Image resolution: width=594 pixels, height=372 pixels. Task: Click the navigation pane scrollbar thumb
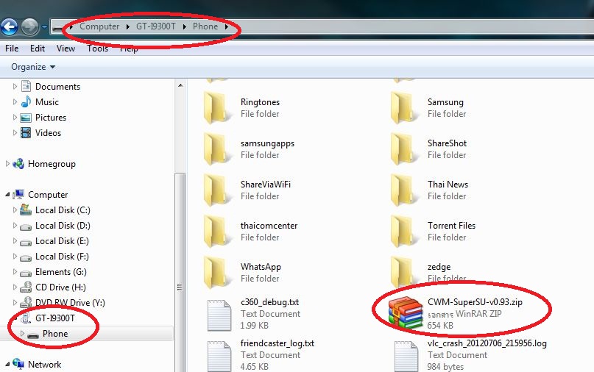coord(180,273)
